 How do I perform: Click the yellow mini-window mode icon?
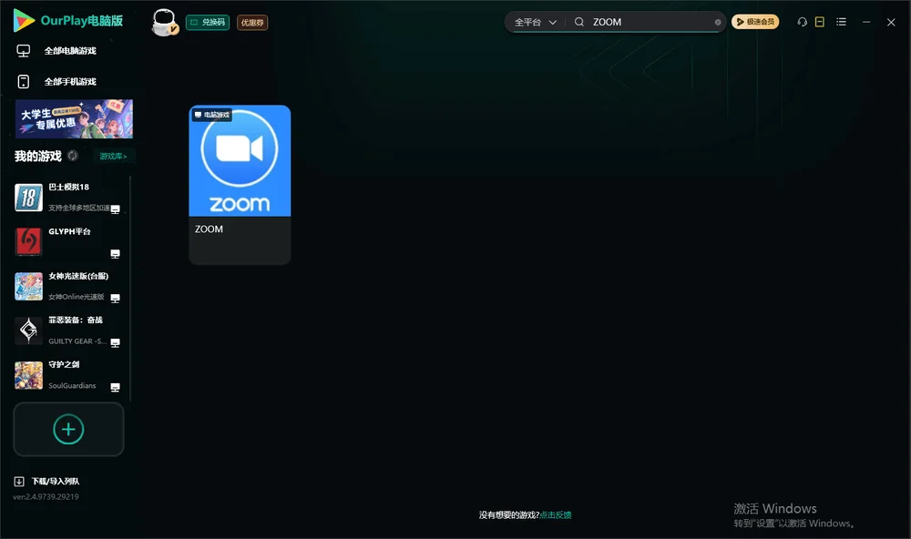pyautogui.click(x=820, y=22)
